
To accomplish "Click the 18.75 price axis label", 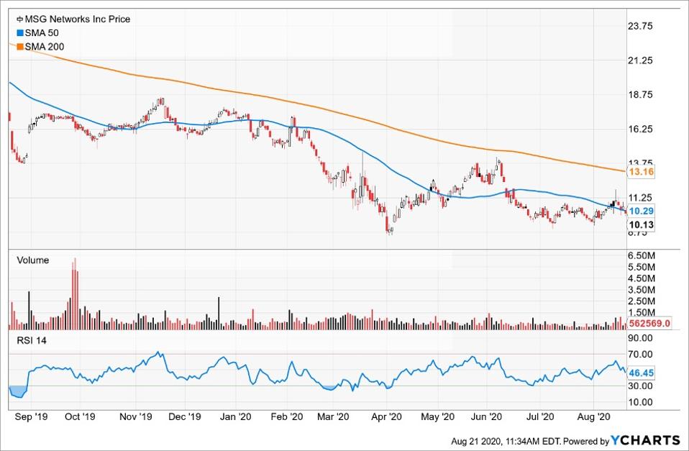I will click(641, 94).
